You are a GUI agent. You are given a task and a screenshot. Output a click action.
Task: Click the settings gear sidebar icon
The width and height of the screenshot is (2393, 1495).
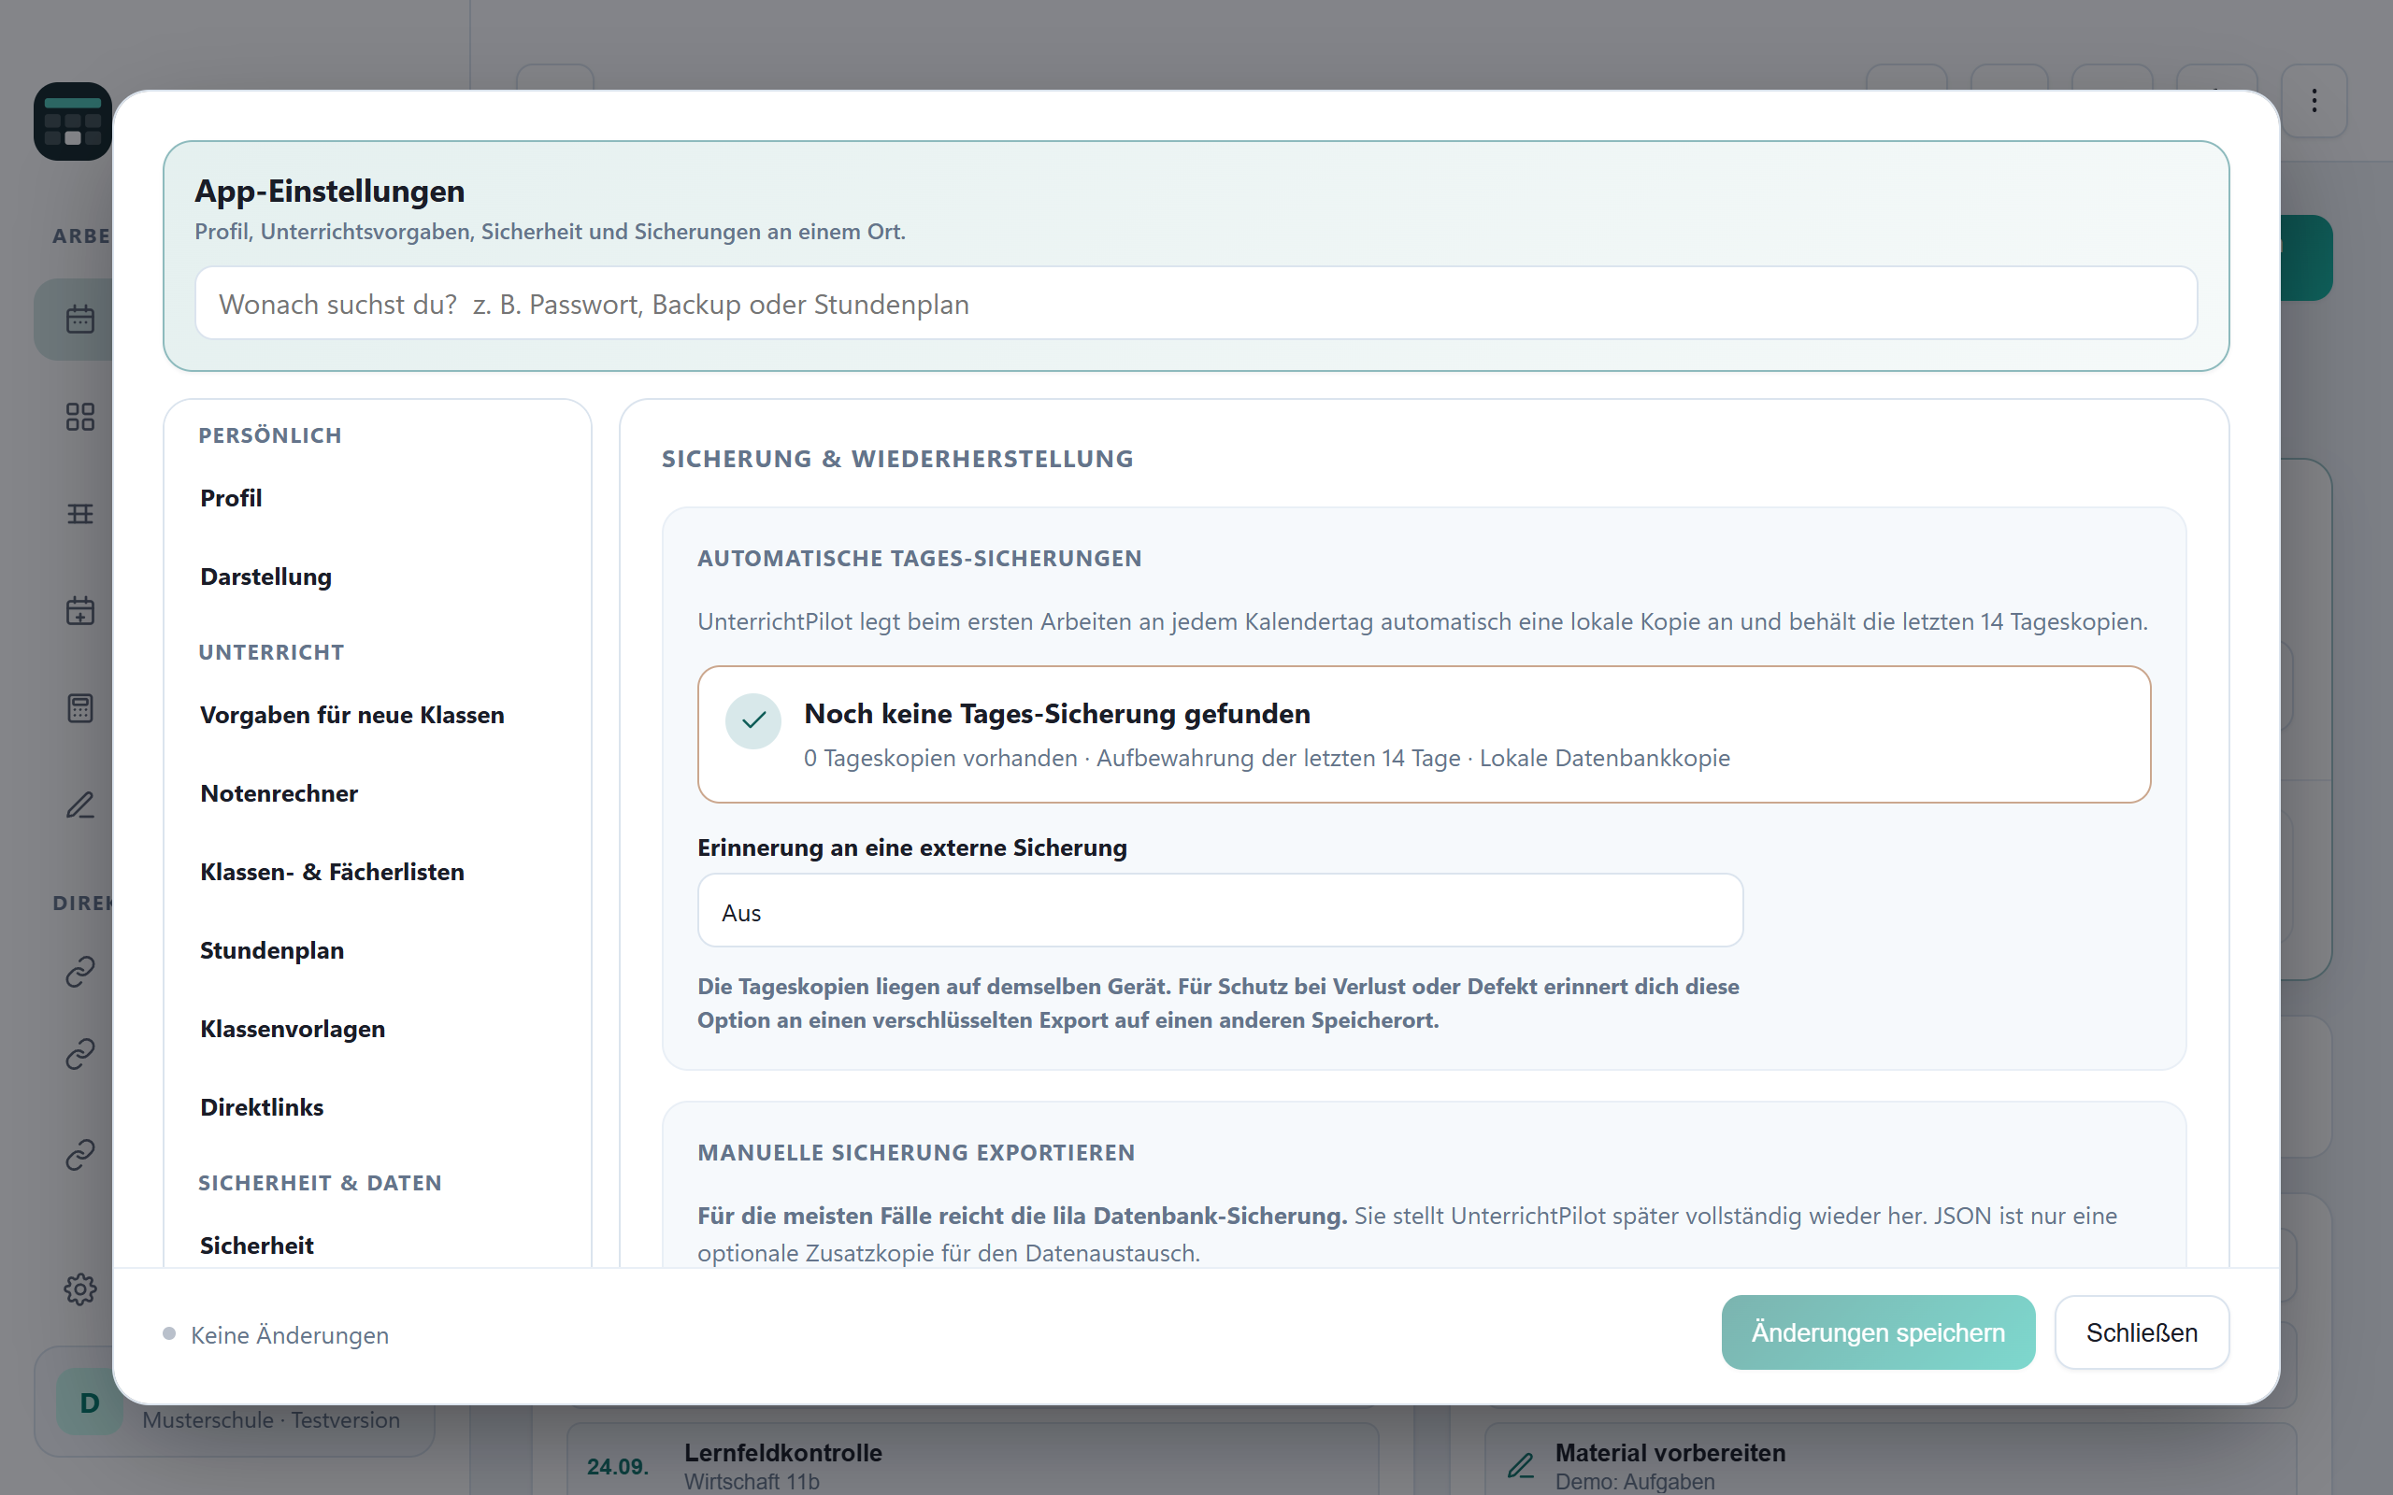[x=80, y=1289]
